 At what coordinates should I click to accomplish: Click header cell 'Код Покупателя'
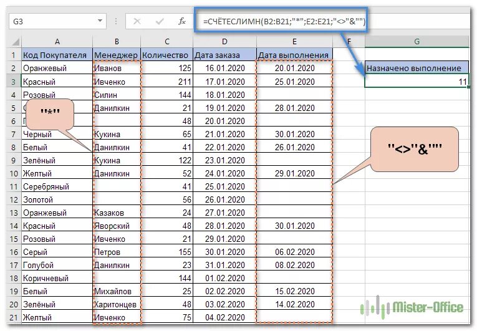pyautogui.click(x=57, y=55)
